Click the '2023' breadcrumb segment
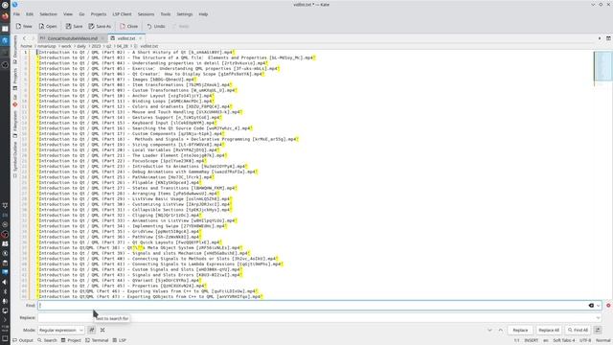The image size is (613, 345). 96,46
